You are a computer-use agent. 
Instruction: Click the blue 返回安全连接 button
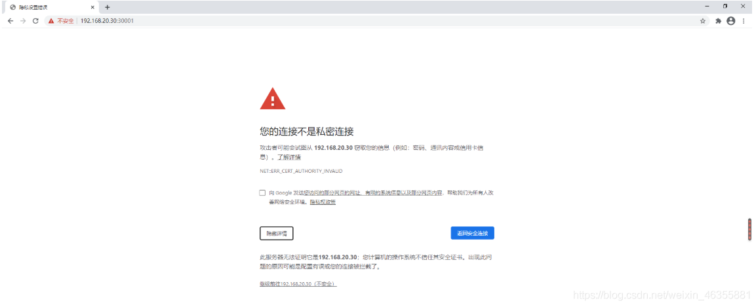(x=473, y=234)
